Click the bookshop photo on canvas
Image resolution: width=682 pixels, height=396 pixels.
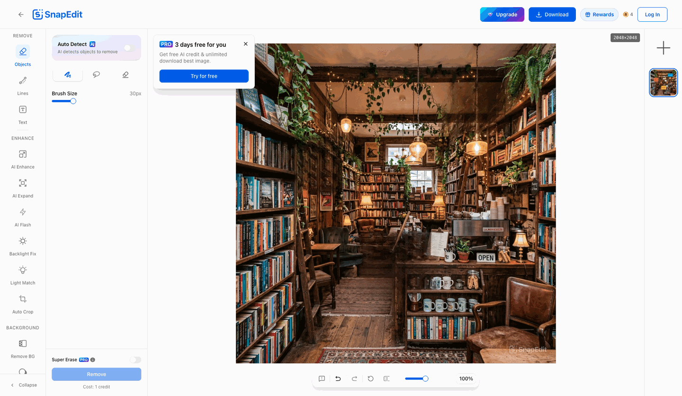(396, 204)
